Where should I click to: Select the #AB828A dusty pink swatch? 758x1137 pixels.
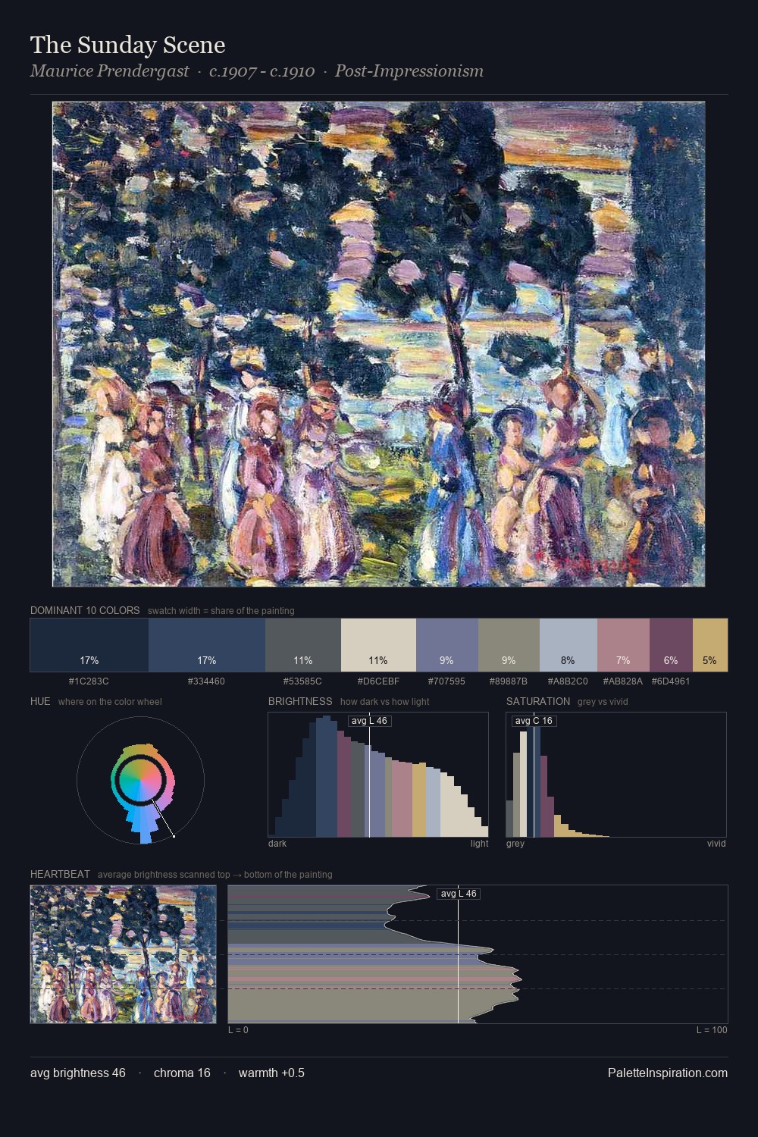click(623, 645)
